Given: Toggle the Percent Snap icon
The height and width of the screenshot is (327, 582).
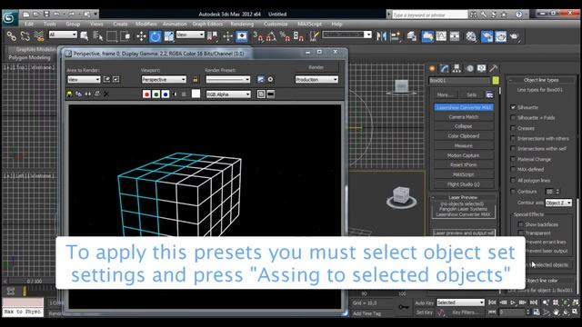Looking at the screenshot, I should point(285,36).
